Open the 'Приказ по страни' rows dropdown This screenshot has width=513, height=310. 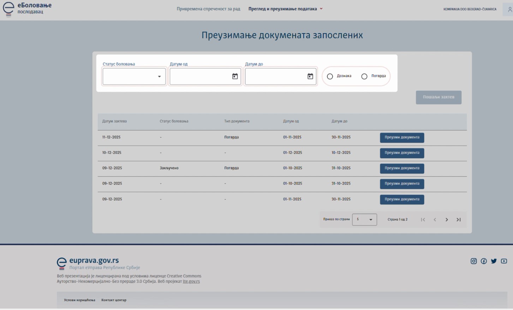click(364, 220)
